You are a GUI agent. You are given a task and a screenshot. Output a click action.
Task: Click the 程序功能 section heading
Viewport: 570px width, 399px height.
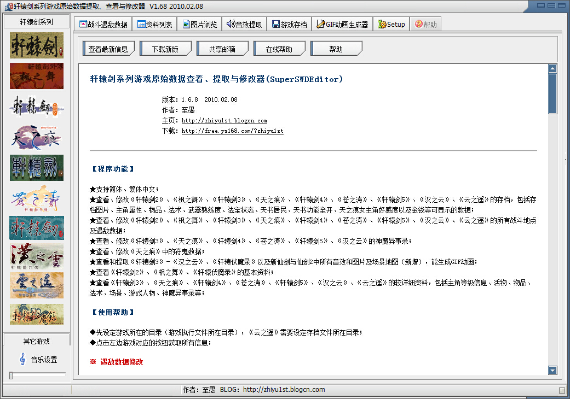tap(113, 169)
